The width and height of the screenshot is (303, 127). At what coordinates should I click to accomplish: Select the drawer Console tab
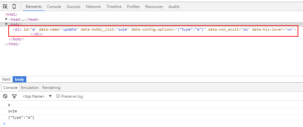click(10, 88)
